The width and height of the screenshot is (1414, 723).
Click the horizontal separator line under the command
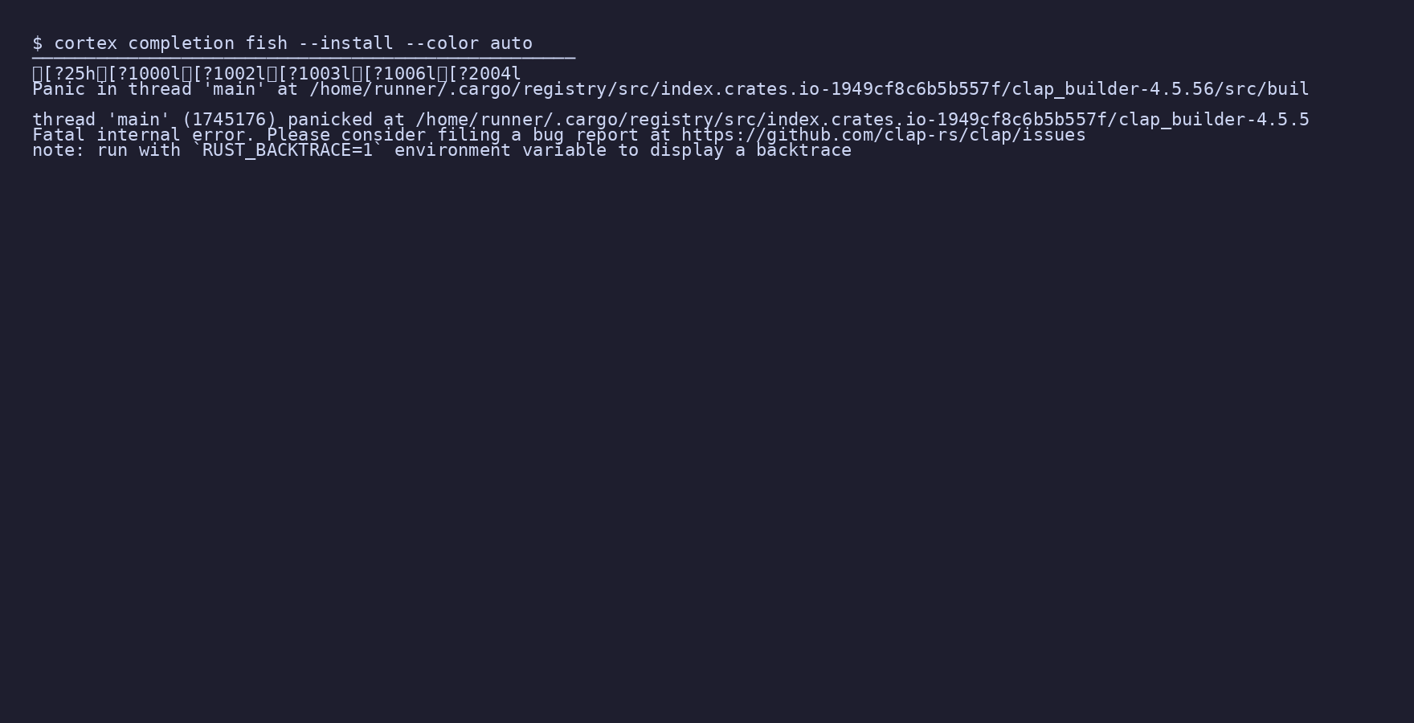coord(304,58)
